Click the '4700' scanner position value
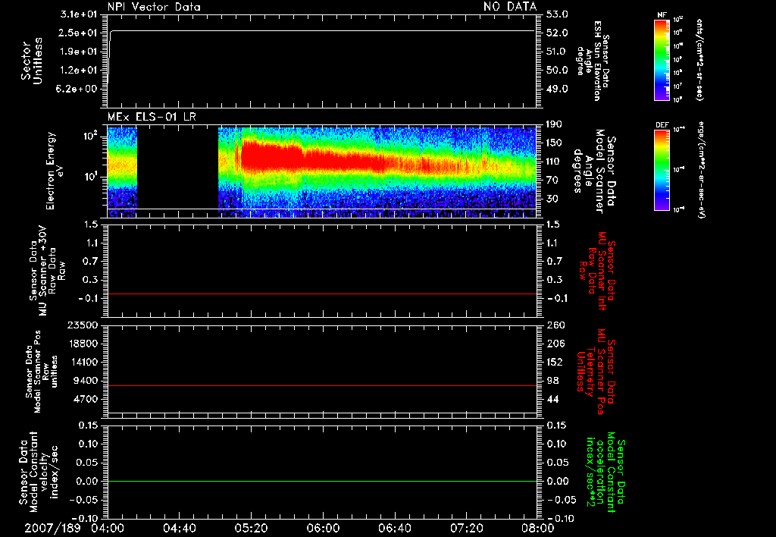 85,399
